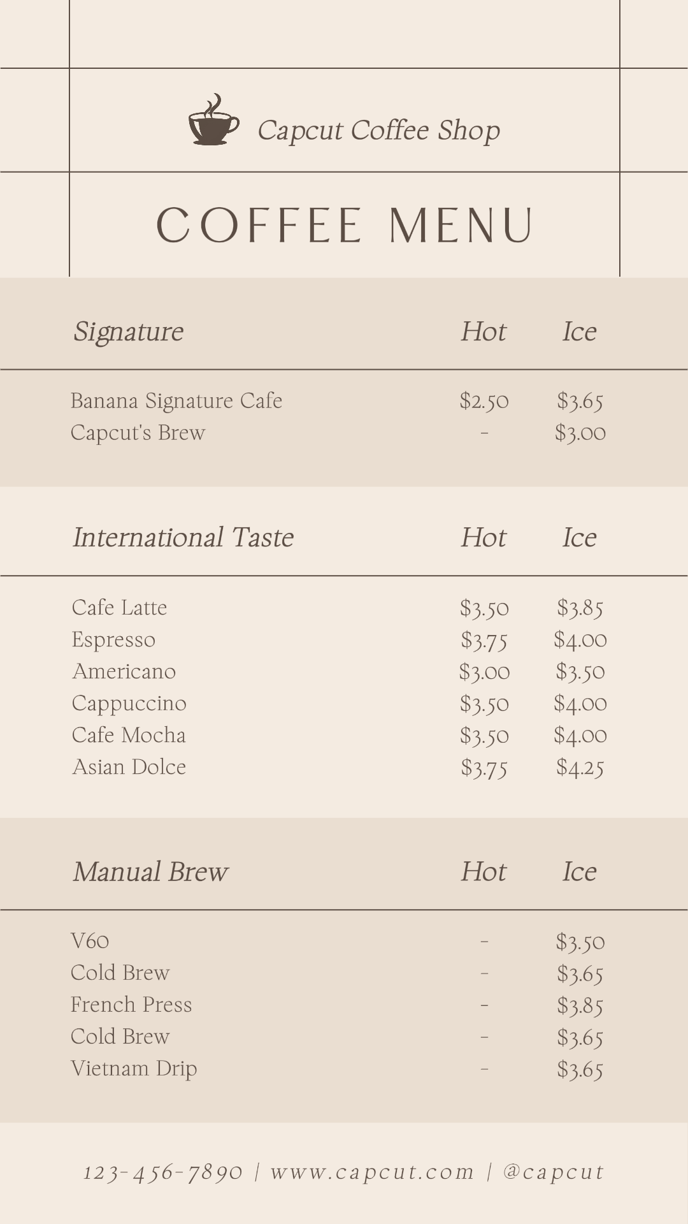
Task: Pick the French Press item
Action: (x=131, y=1005)
